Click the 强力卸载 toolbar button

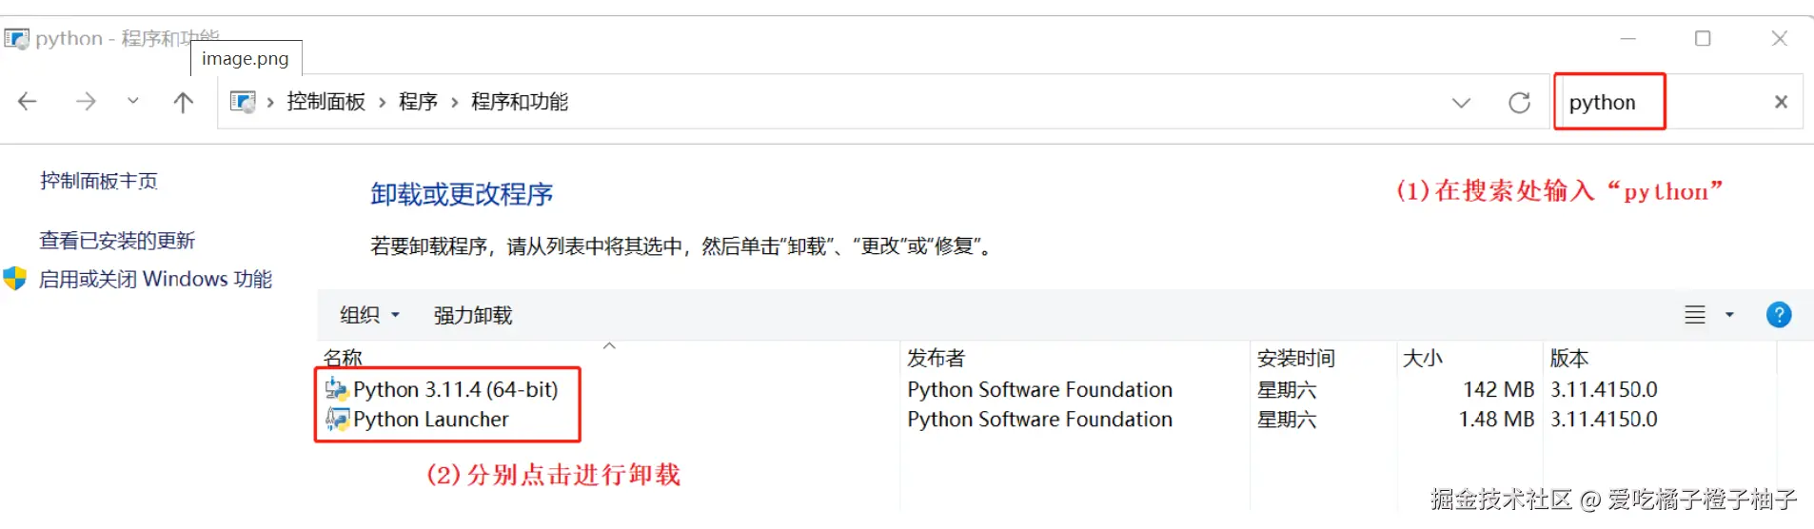click(x=473, y=315)
